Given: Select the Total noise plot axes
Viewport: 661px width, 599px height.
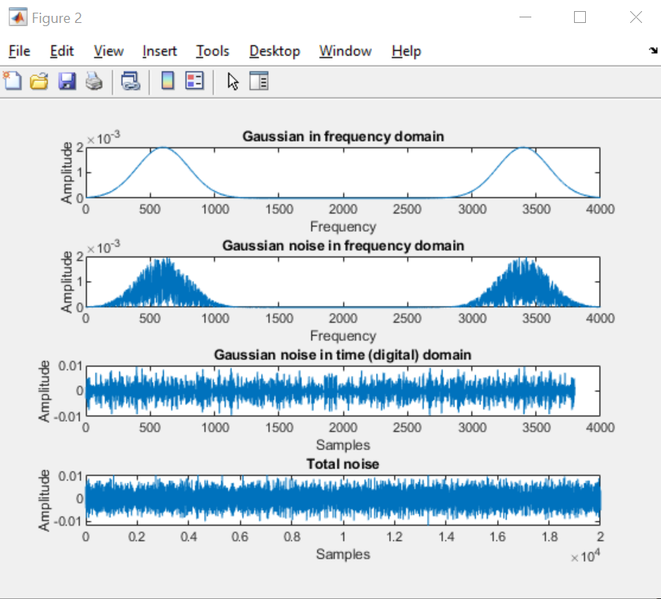Looking at the screenshot, I should pyautogui.click(x=343, y=499).
